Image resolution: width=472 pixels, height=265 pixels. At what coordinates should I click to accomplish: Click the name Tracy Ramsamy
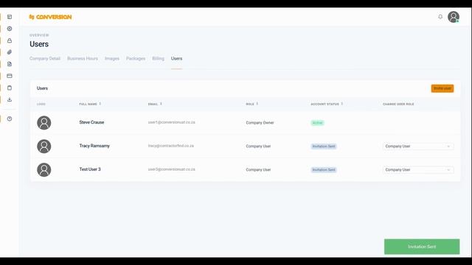tap(94, 146)
